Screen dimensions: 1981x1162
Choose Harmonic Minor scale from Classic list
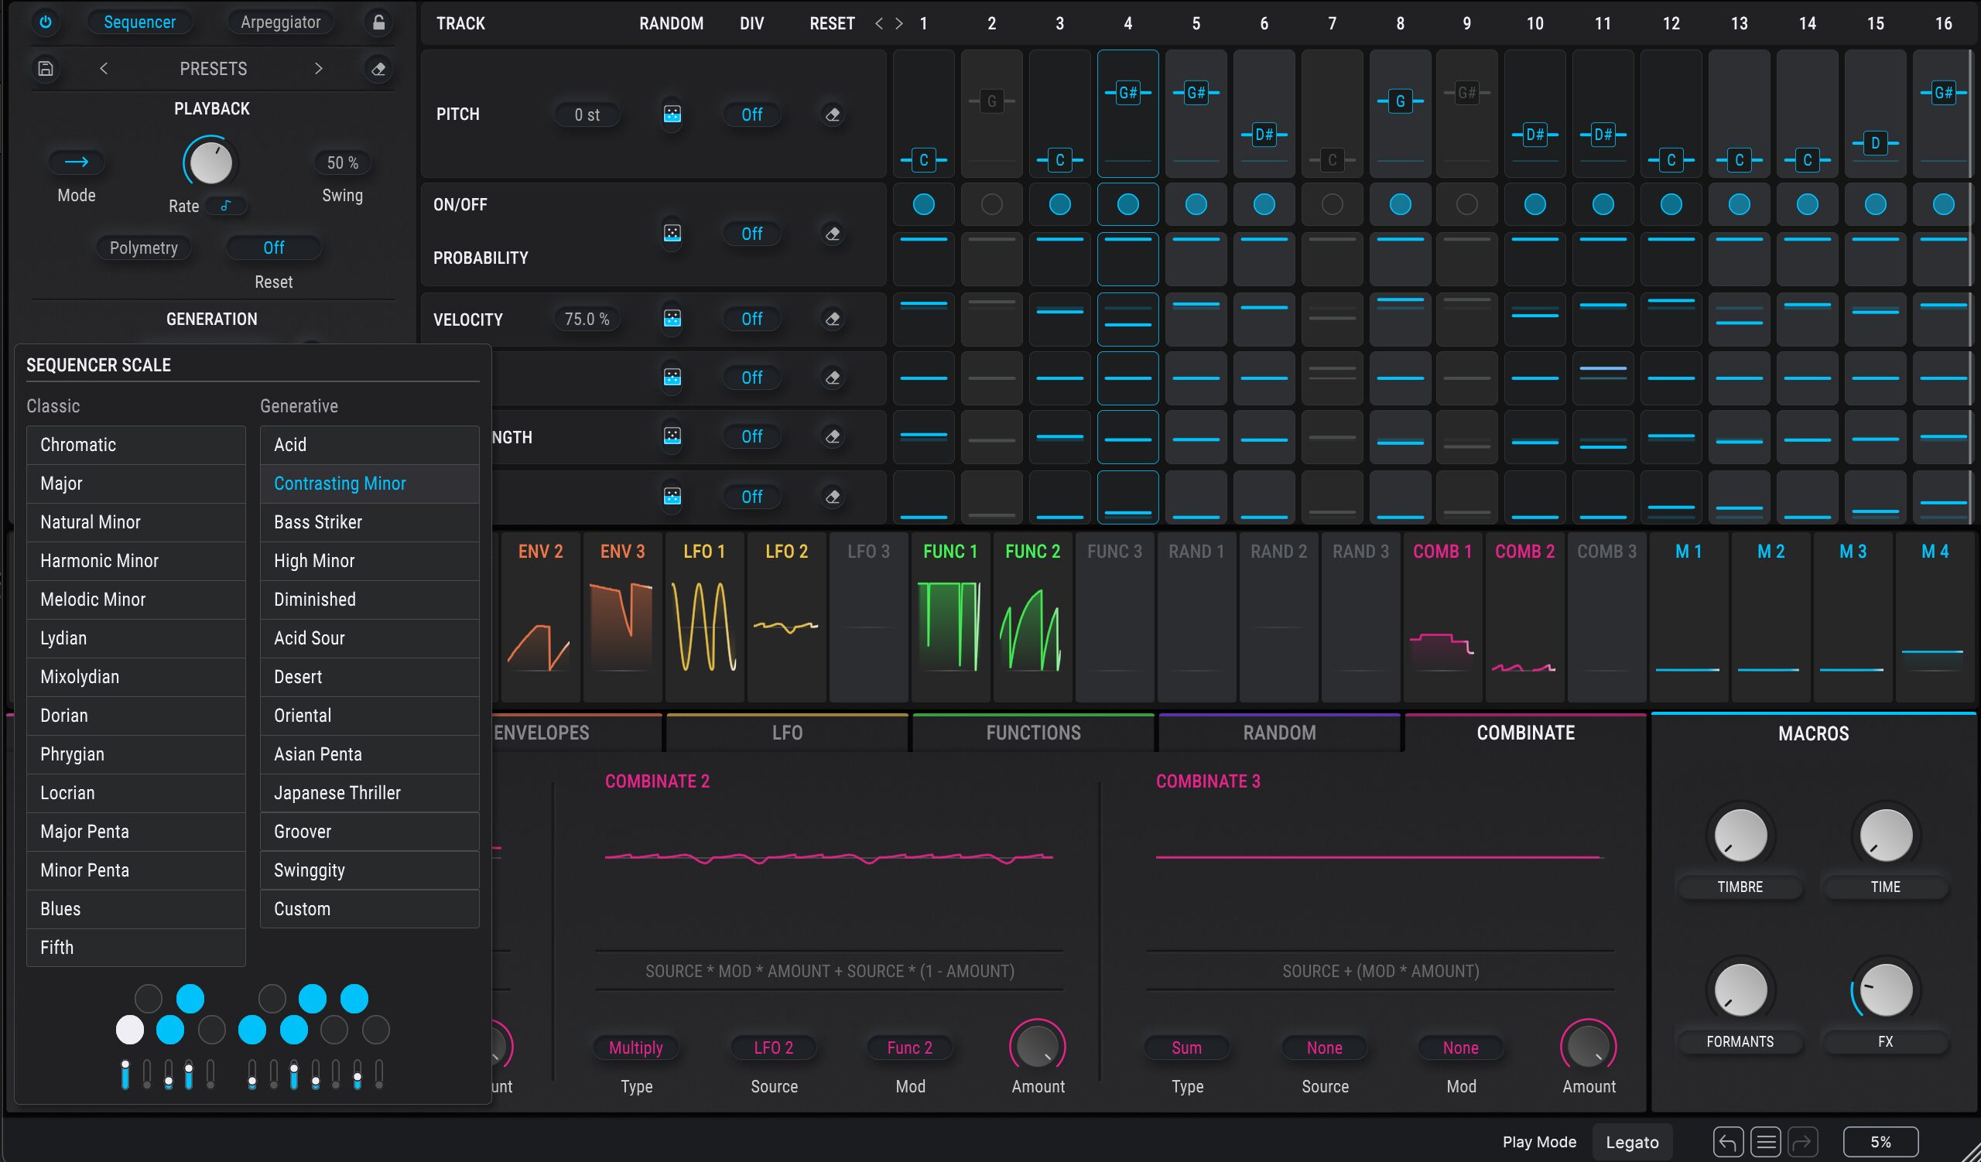135,560
